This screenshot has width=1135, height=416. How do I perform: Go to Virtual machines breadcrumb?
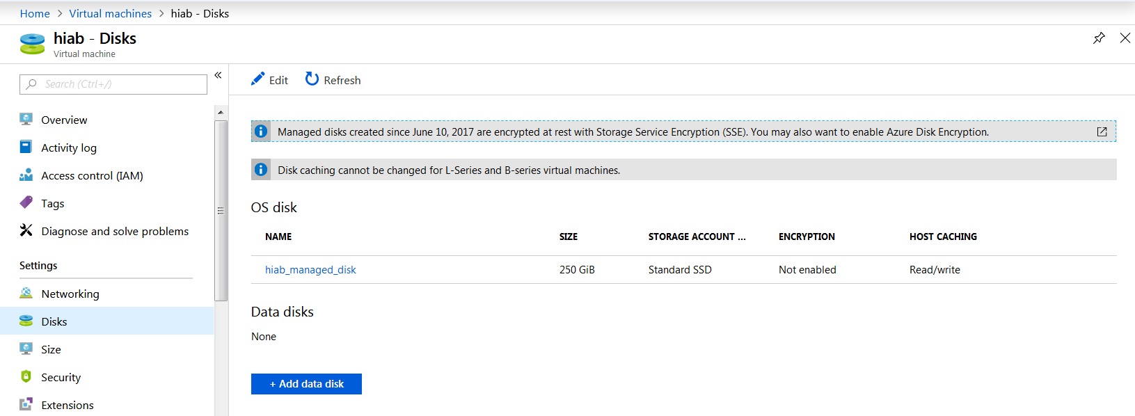(110, 13)
